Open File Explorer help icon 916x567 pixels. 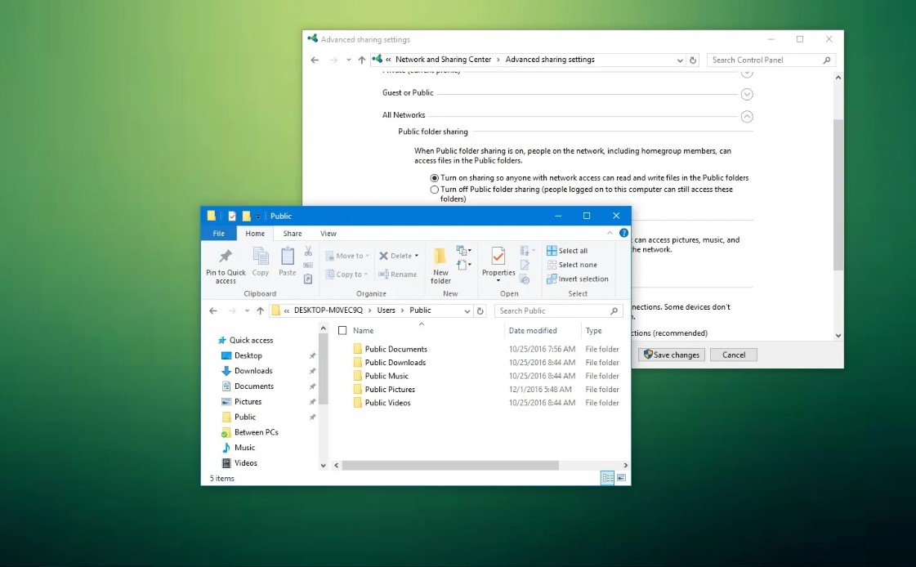(x=623, y=233)
